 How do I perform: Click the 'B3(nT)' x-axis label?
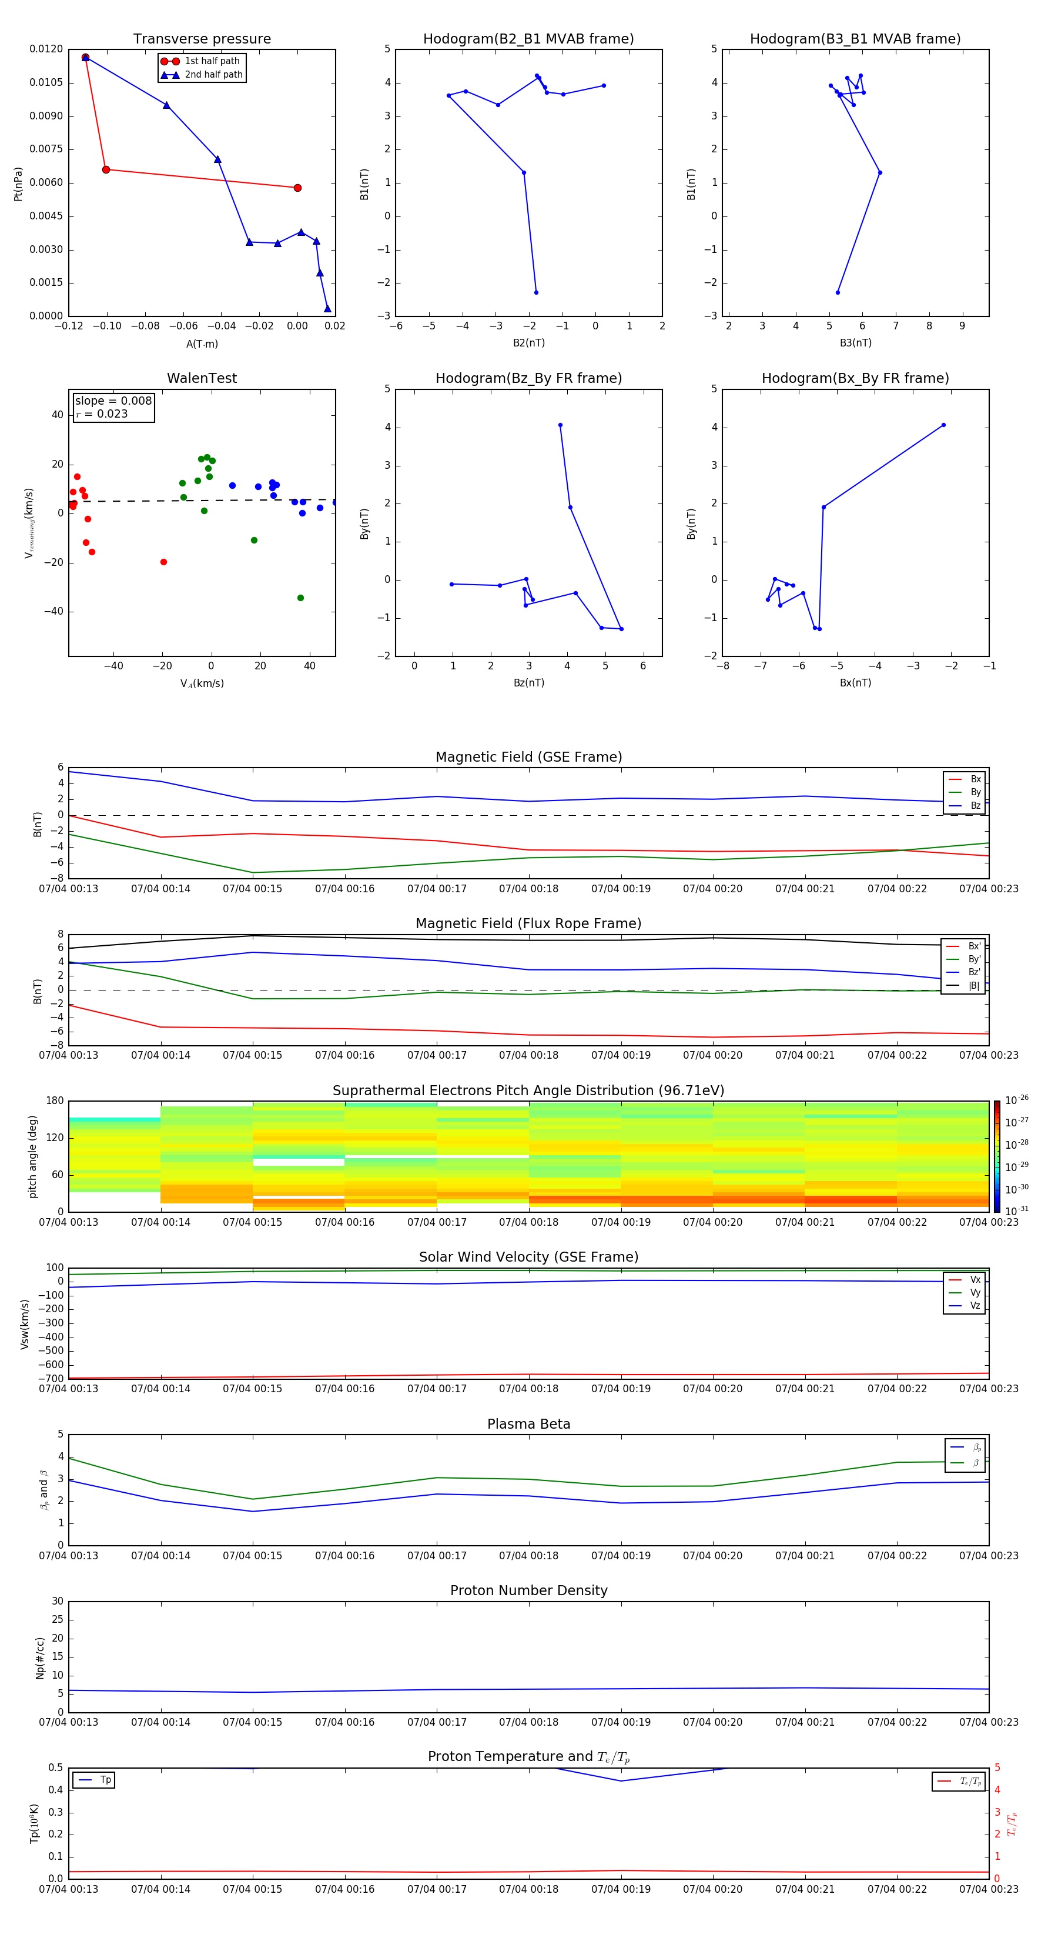855,343
